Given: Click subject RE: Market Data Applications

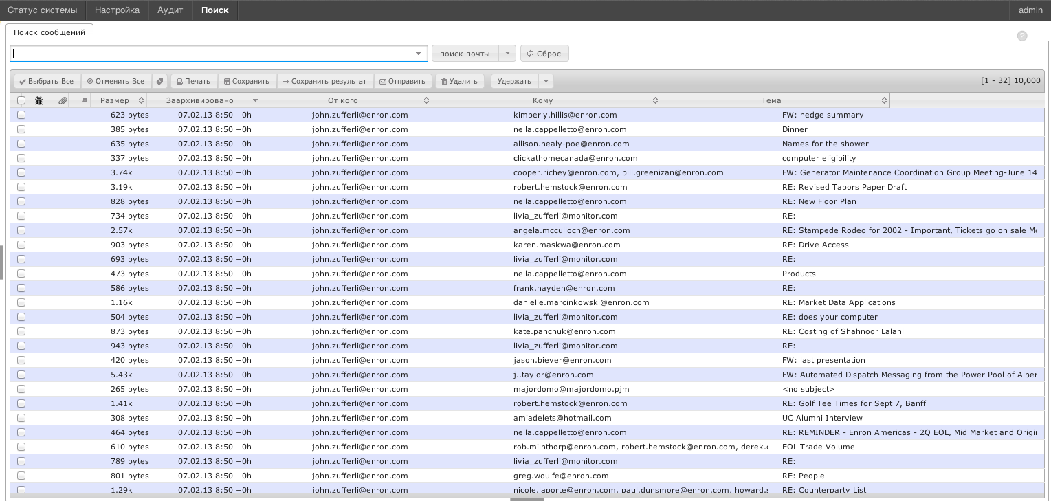Looking at the screenshot, I should point(839,302).
